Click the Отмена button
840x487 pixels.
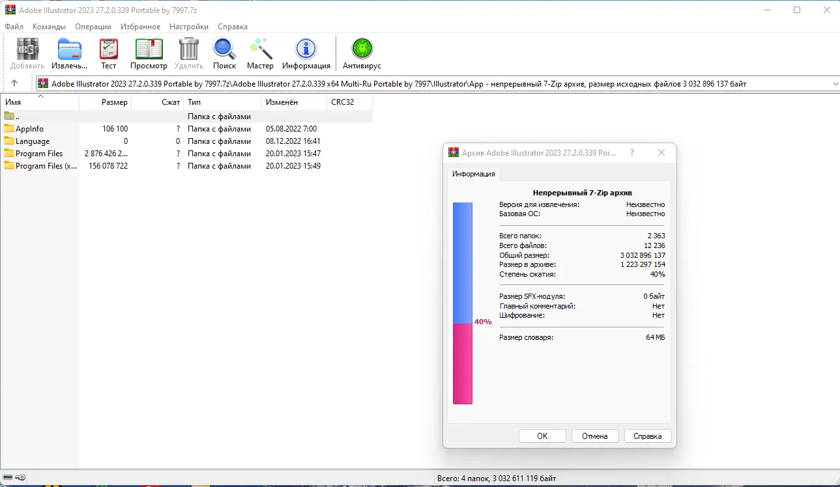(595, 436)
